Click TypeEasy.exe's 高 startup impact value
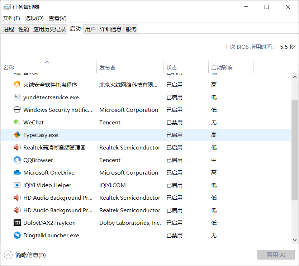The image size is (299, 266). pyautogui.click(x=214, y=135)
